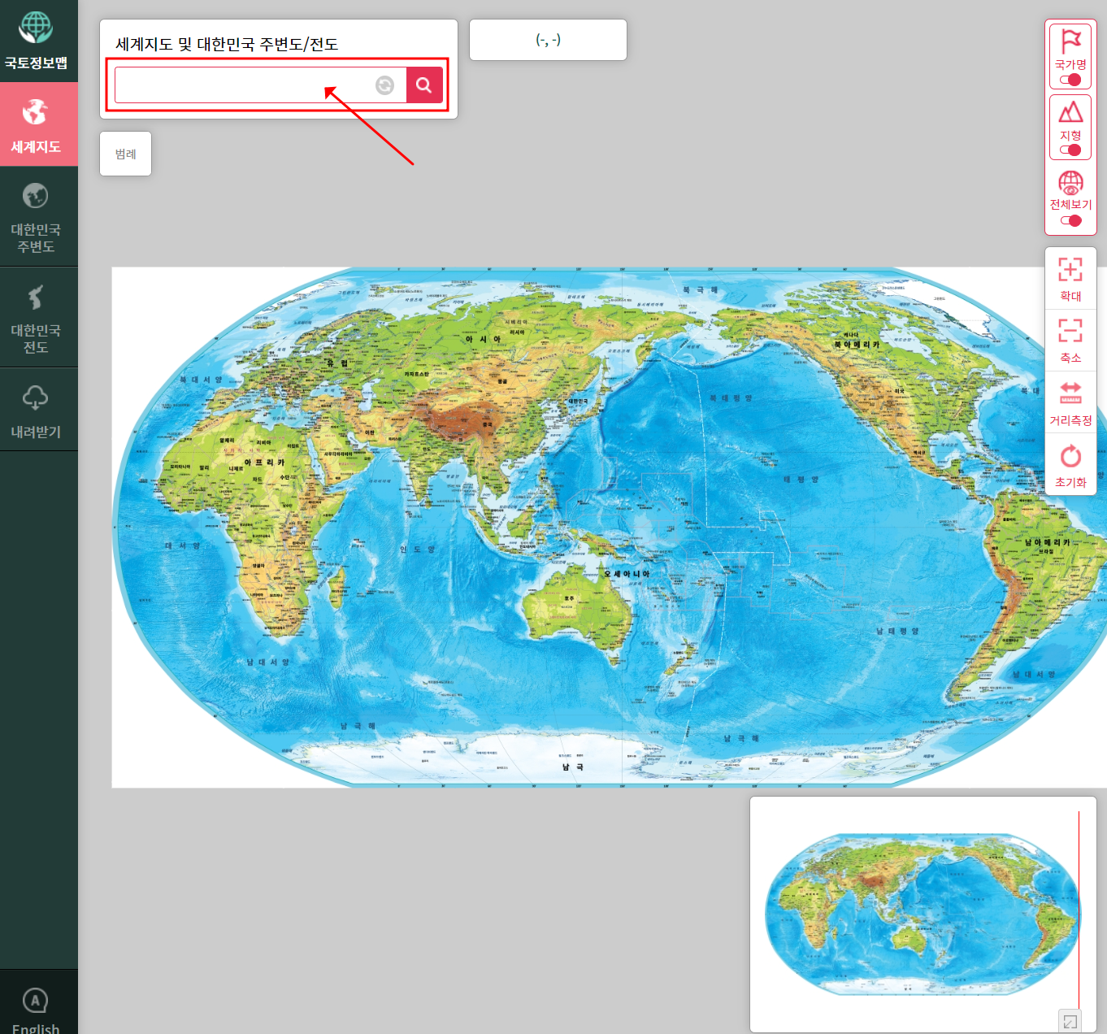Image resolution: width=1107 pixels, height=1034 pixels.
Task: Click the minimap collapse corner icon
Action: pos(1070,1021)
